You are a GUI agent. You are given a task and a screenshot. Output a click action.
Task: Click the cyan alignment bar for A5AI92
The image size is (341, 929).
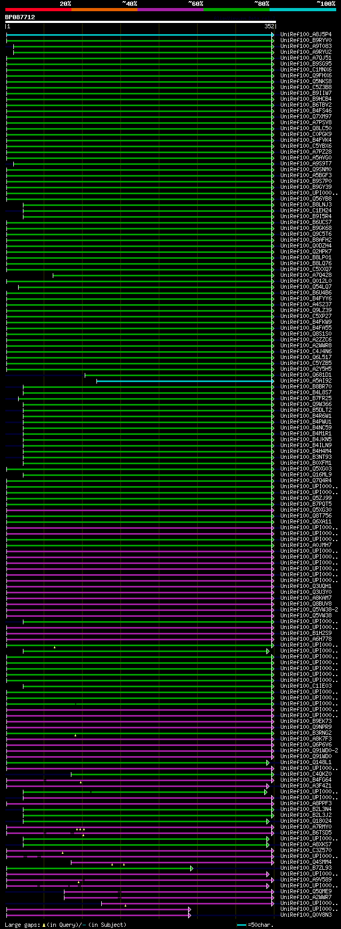[185, 381]
